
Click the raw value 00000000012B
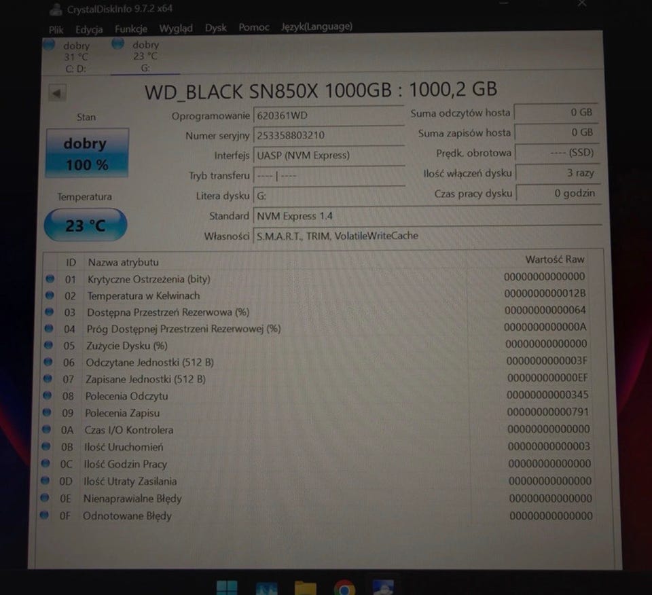point(545,293)
